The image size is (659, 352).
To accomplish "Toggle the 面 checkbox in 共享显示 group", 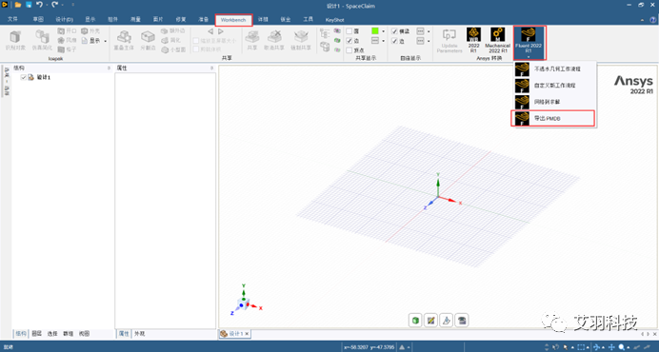I will (349, 31).
